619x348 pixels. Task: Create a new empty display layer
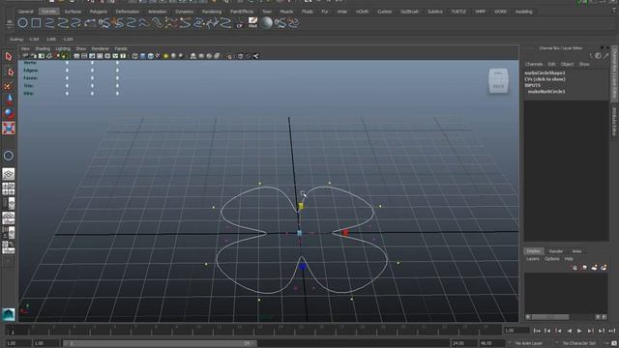coord(594,268)
